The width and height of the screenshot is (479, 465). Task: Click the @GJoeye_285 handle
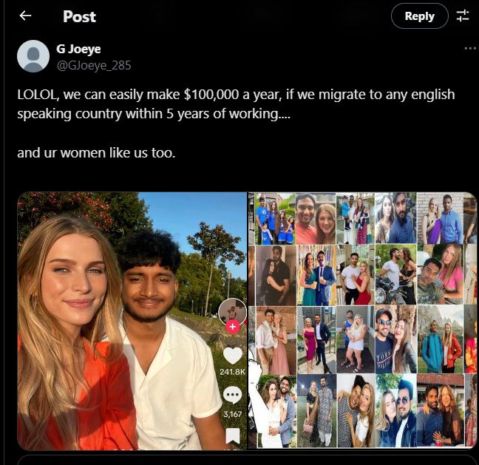click(x=94, y=65)
